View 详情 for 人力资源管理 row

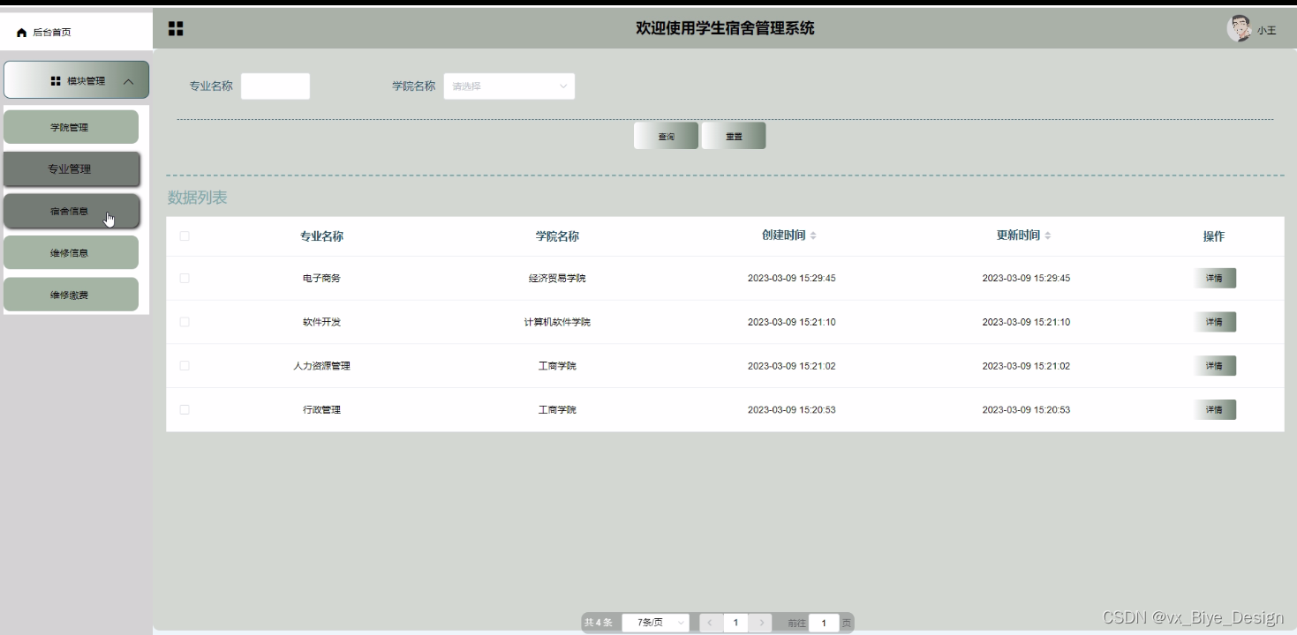pos(1215,365)
